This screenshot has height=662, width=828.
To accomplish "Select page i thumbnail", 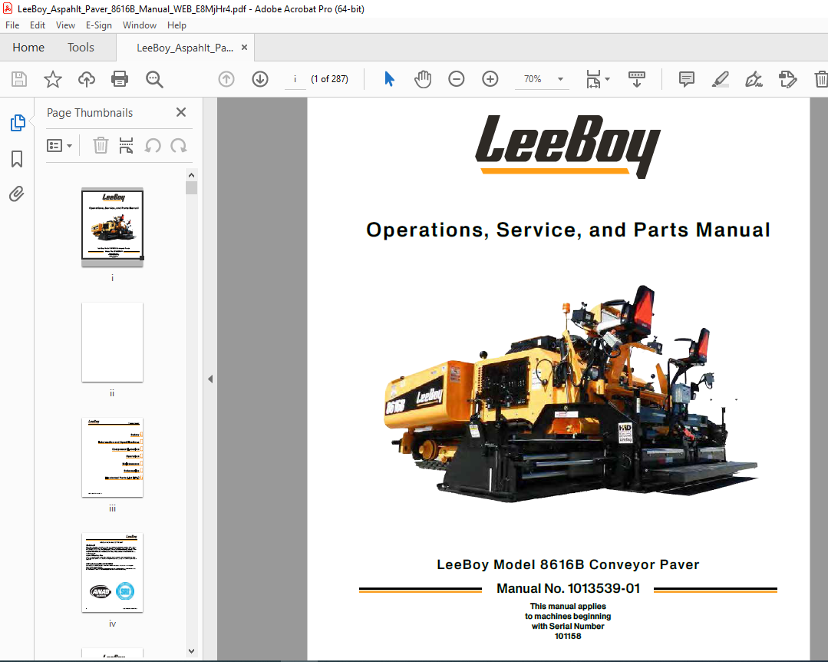I will [113, 226].
